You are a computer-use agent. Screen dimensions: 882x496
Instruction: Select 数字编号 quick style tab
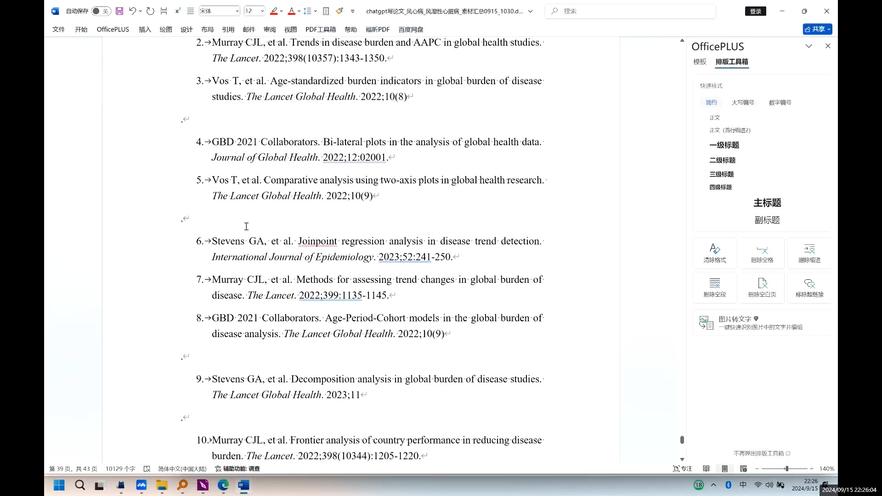[780, 102]
